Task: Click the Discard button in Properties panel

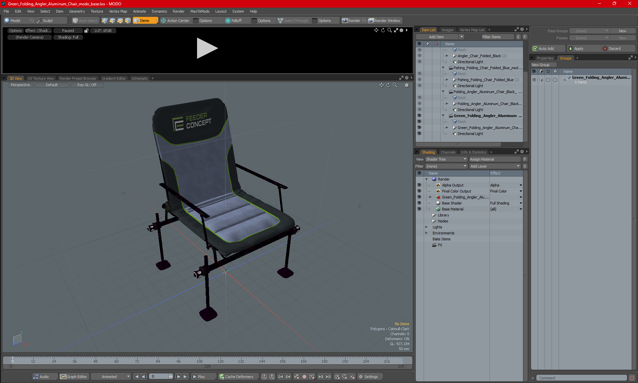Action: pyautogui.click(x=614, y=48)
